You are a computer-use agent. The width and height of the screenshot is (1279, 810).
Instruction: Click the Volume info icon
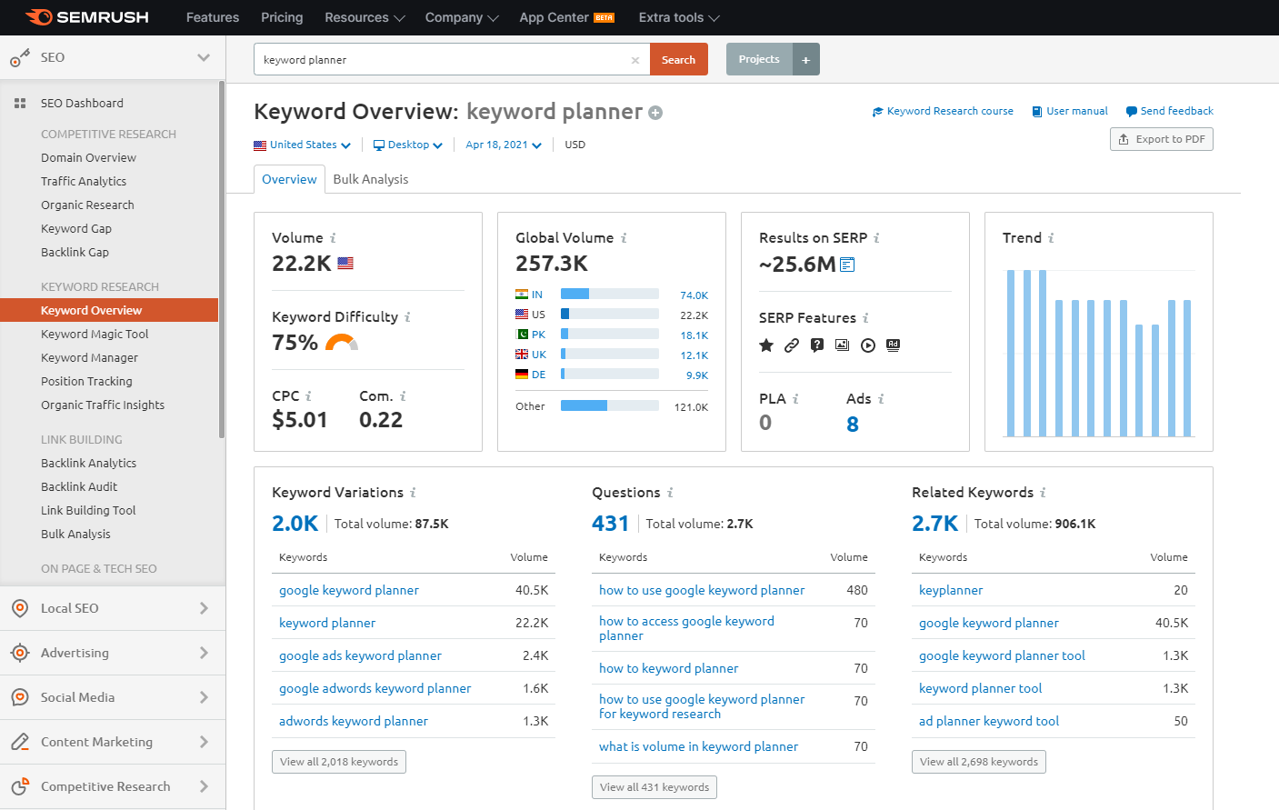coord(333,238)
